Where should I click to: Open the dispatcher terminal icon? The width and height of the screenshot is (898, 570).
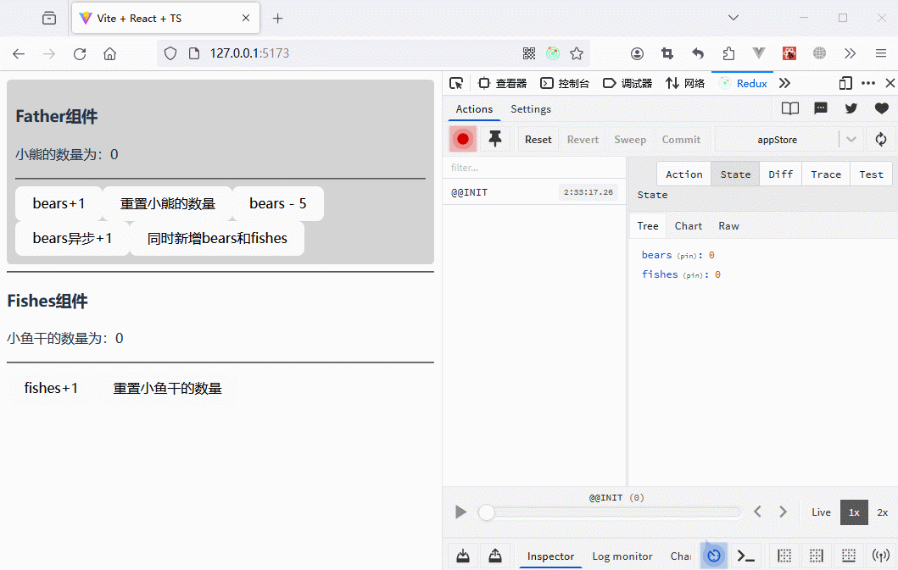click(x=745, y=556)
